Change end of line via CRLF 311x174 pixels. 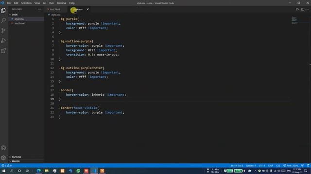pos(270,165)
